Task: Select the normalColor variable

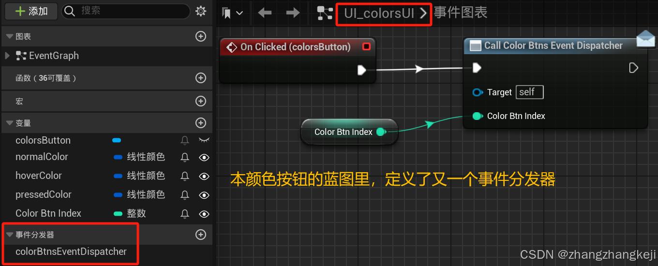Action: coord(42,157)
